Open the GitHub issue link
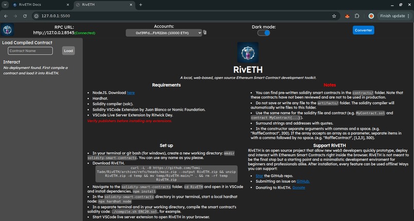The height and width of the screenshot is (221, 414). [x=303, y=181]
